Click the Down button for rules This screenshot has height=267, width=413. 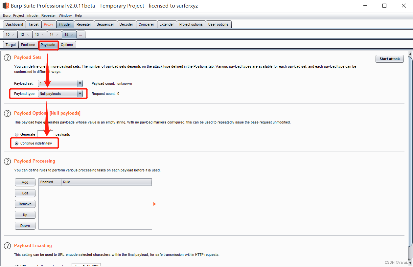point(25,226)
